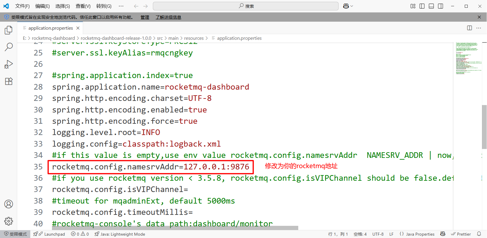Toggle the bottom panel
The height and width of the screenshot is (238, 487).
point(431,6)
